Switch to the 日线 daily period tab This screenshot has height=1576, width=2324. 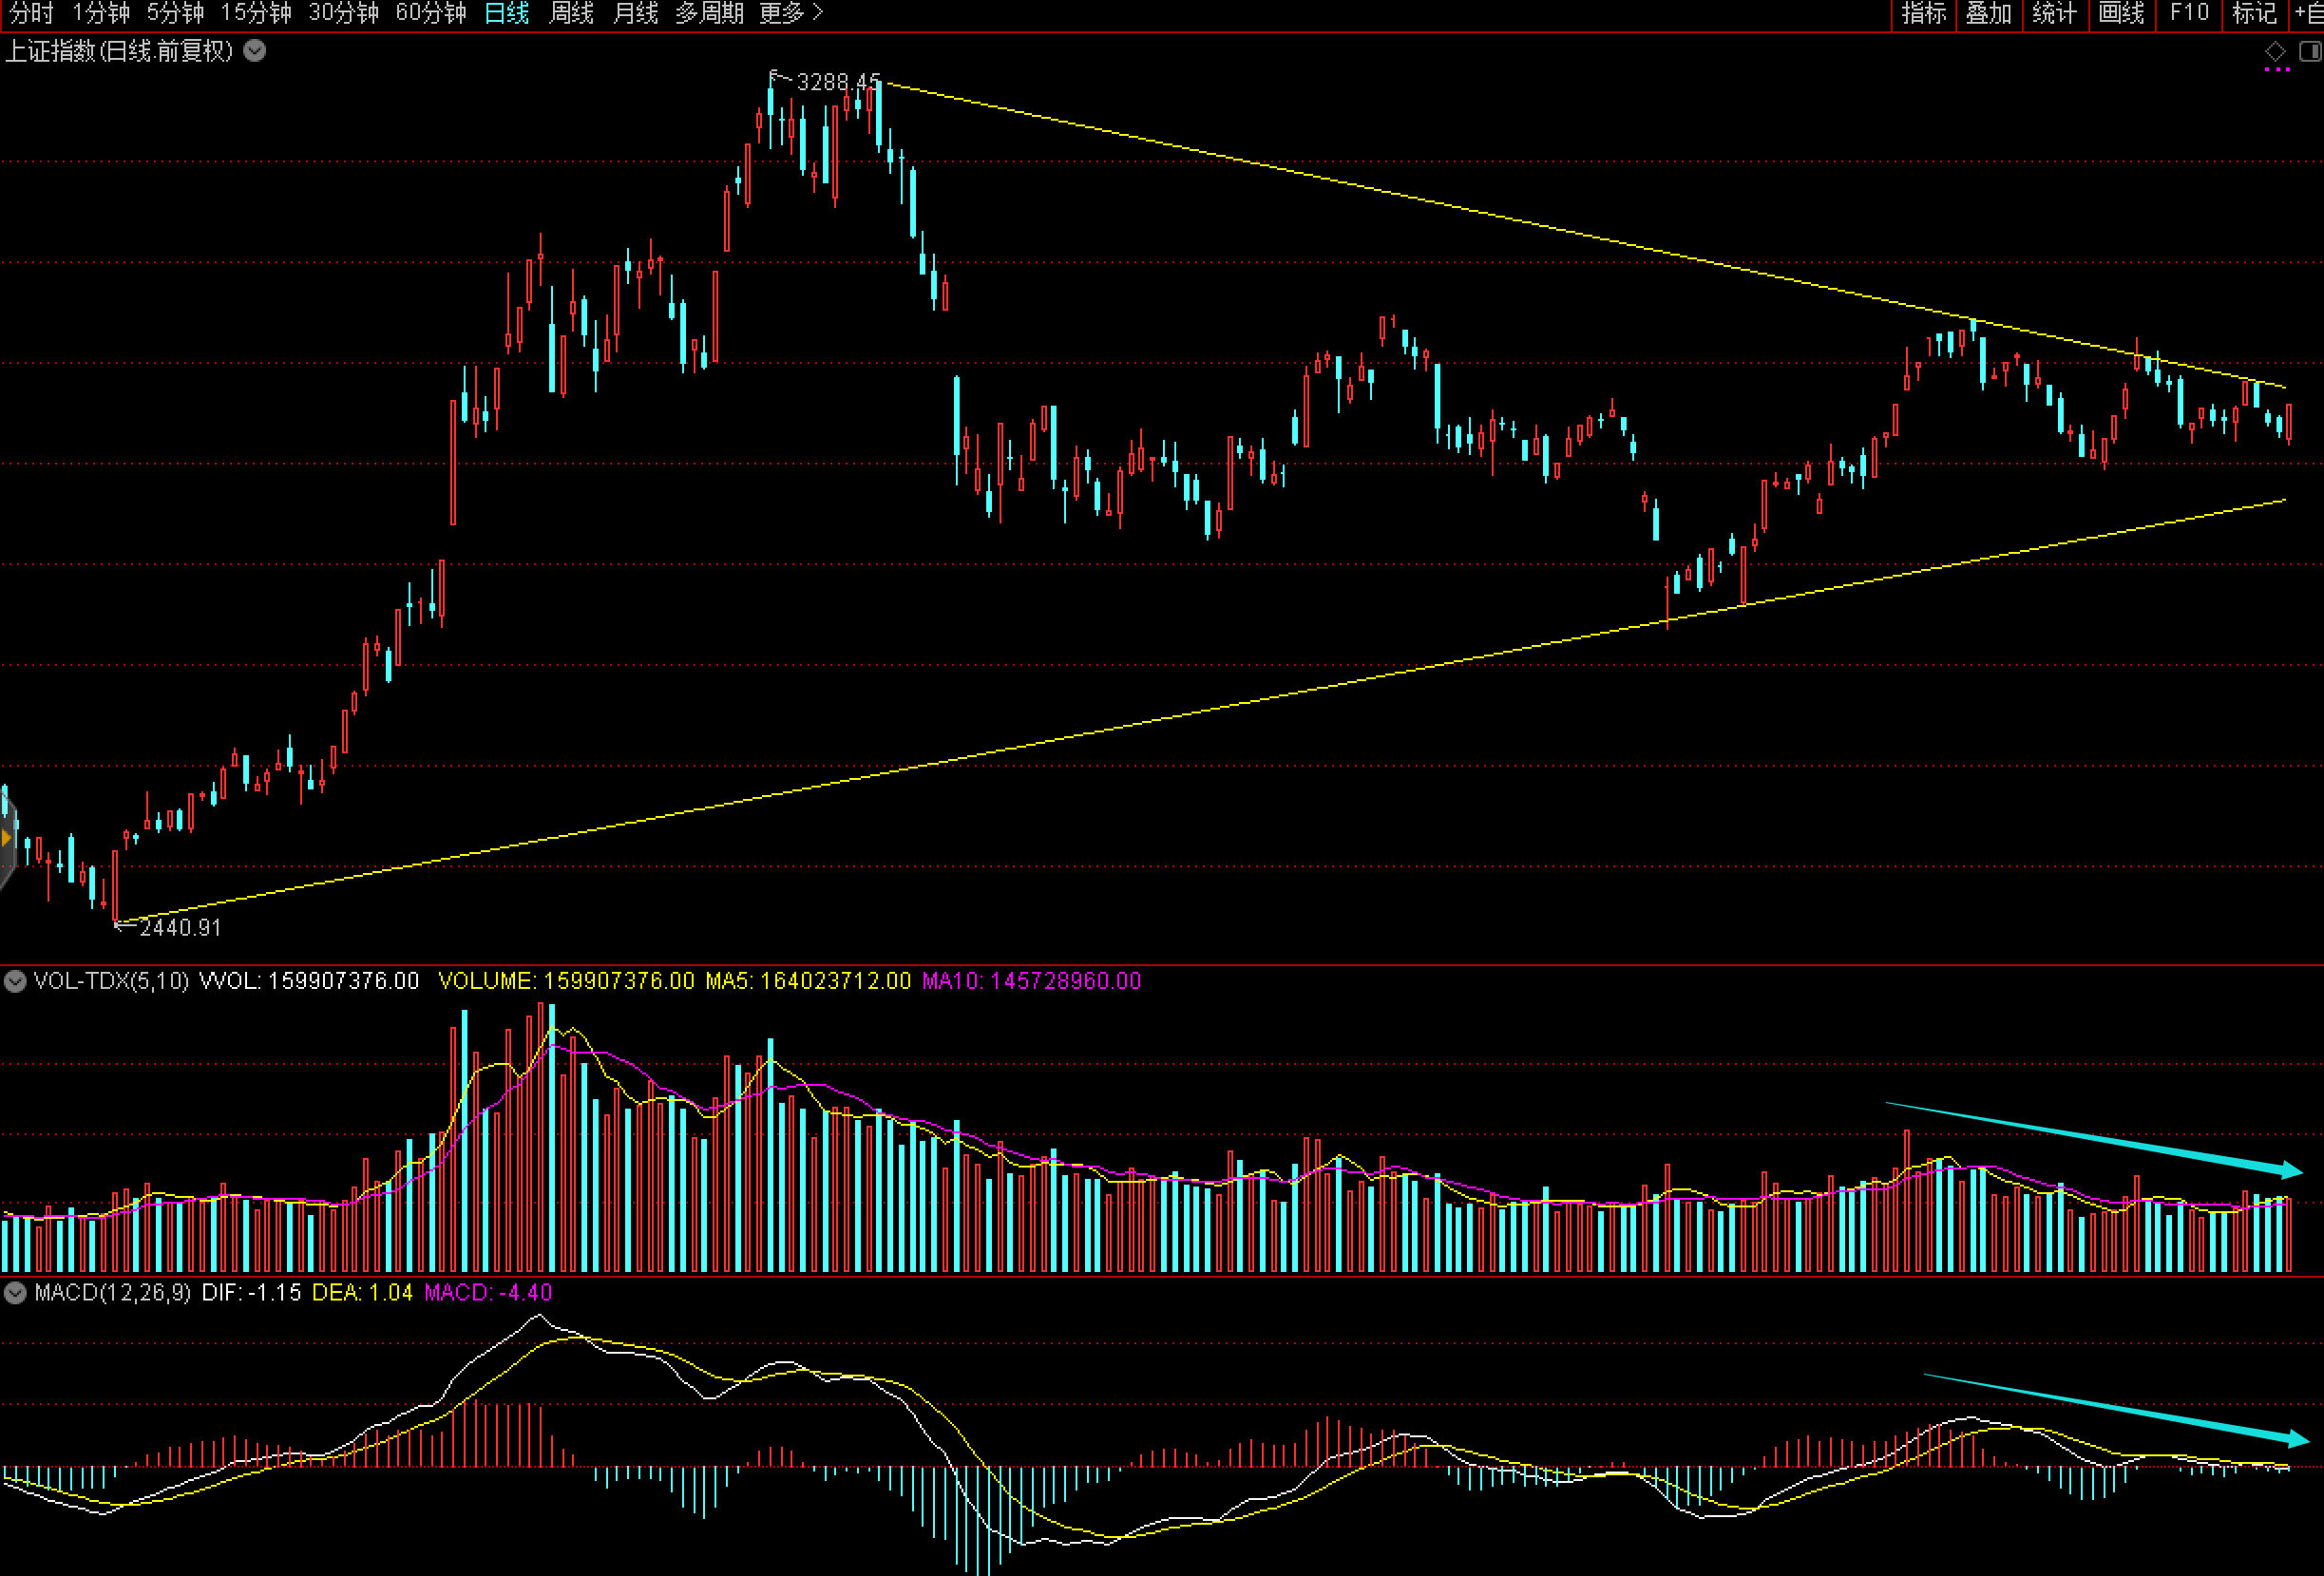tap(506, 13)
